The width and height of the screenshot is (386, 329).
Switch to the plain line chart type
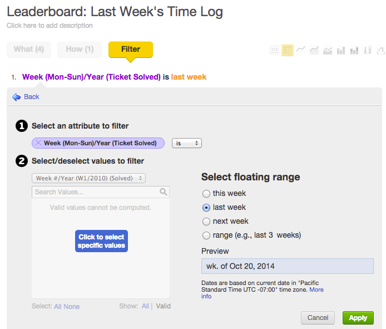point(301,50)
